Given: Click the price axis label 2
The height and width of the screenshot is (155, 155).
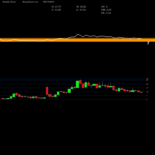Looking at the screenshot, I should [x=147, y=100].
